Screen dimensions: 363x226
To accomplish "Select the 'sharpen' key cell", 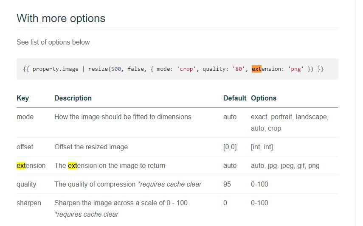I will click(x=29, y=203).
